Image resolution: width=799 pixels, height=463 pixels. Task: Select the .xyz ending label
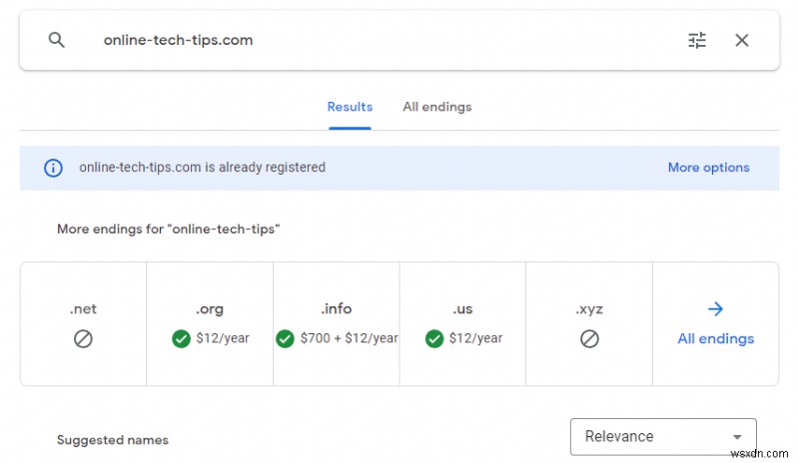tap(589, 309)
